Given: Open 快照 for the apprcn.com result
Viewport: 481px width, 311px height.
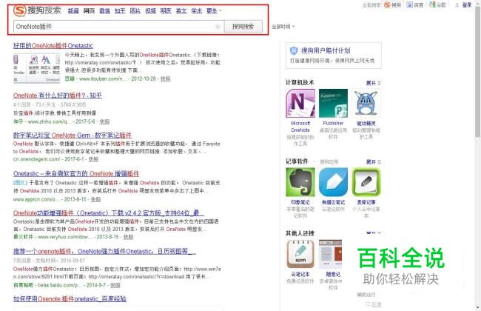Looking at the screenshot, I should (95, 199).
